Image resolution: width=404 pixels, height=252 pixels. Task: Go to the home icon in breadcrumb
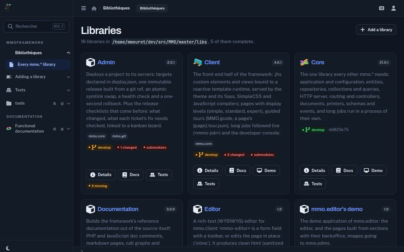click(94, 9)
